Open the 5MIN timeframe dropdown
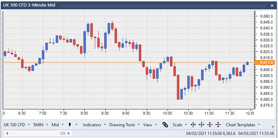Image resolution: width=278 pixels, height=138 pixels. coord(40,125)
